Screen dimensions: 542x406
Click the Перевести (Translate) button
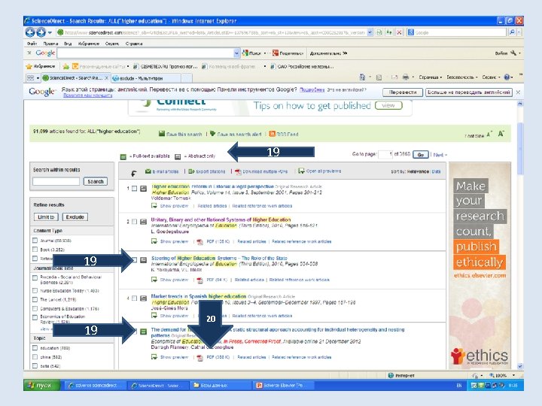click(403, 92)
